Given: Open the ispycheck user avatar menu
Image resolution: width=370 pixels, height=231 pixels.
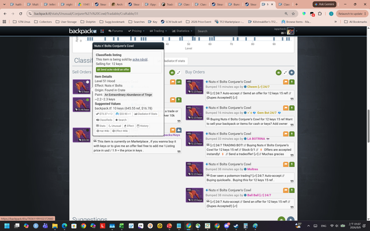Looking at the screenshot, I should (x=291, y=31).
